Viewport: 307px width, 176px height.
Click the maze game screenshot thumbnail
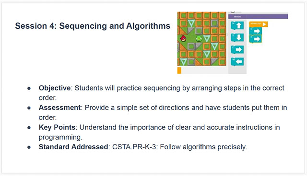click(233, 43)
